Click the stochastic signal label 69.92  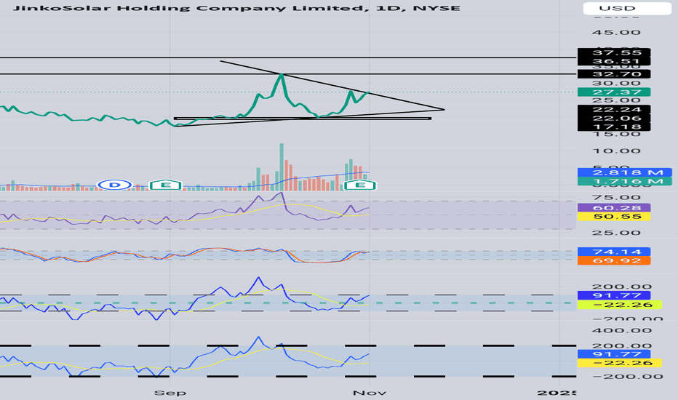click(613, 260)
